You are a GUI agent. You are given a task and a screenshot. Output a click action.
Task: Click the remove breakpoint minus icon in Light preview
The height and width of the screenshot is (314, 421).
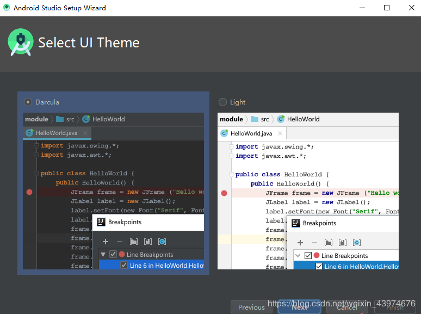314,243
